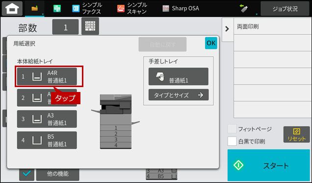Tap the paper tray summary thumbnail
312x183 pixels.
click(x=161, y=174)
